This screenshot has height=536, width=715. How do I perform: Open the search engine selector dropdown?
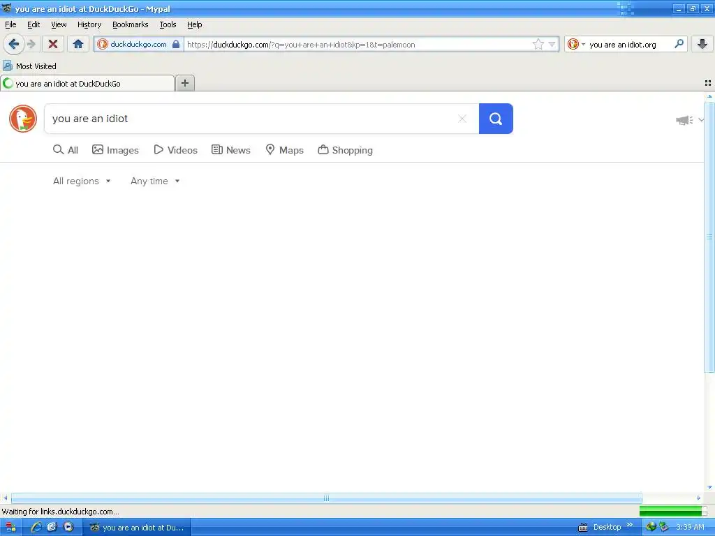coord(576,44)
